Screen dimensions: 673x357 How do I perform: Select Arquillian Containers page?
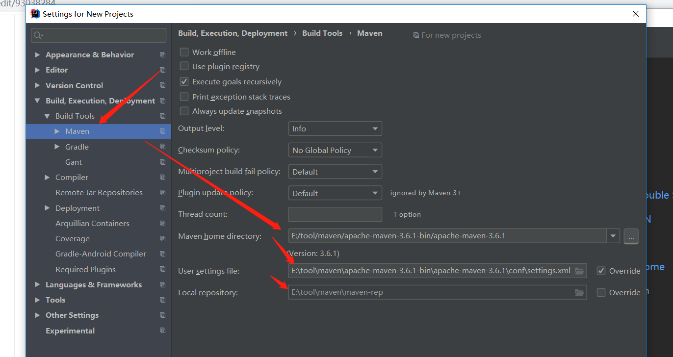point(92,223)
